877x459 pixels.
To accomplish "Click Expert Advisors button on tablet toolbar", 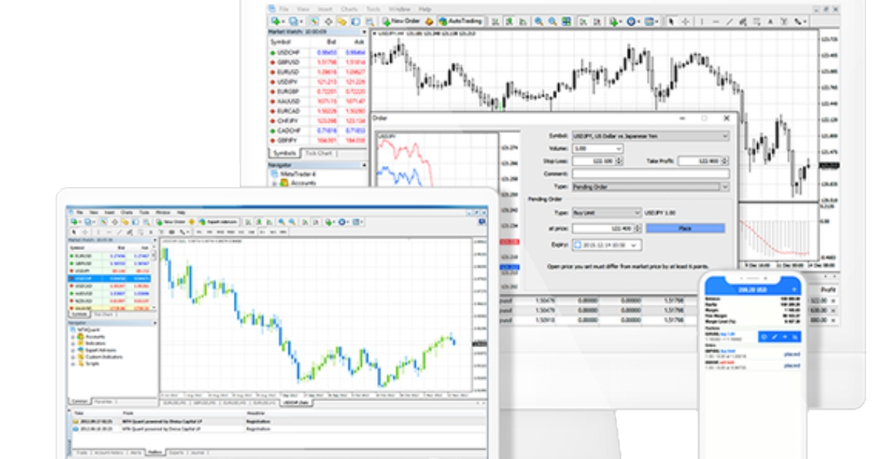I will click(x=219, y=221).
